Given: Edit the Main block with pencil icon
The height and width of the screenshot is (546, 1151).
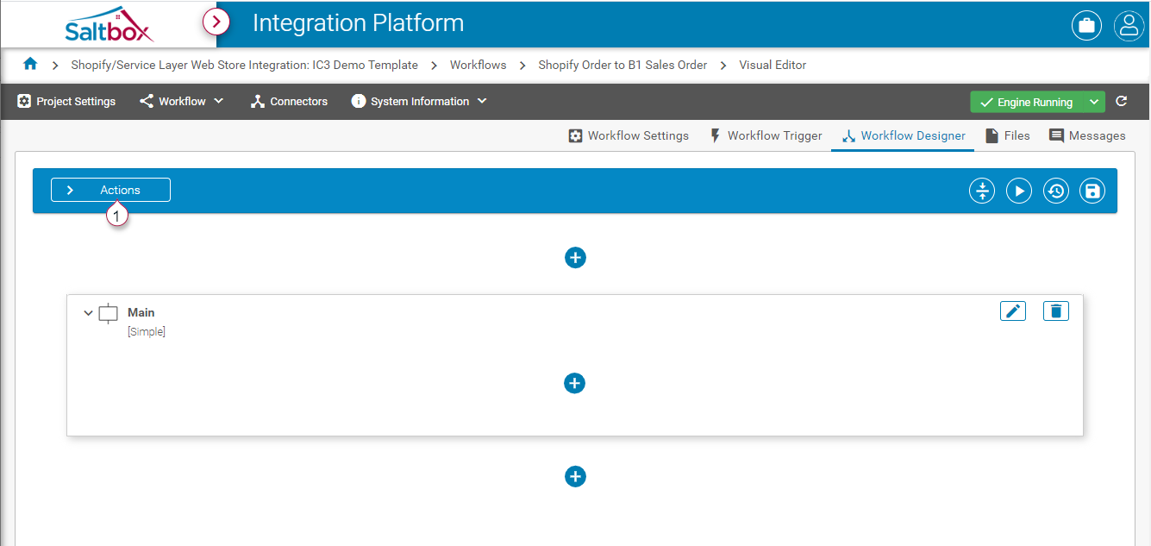Looking at the screenshot, I should pos(1013,311).
